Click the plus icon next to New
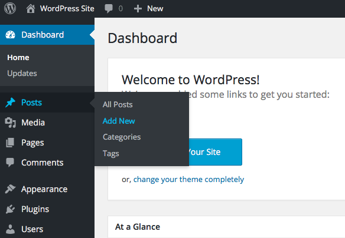 (138, 9)
